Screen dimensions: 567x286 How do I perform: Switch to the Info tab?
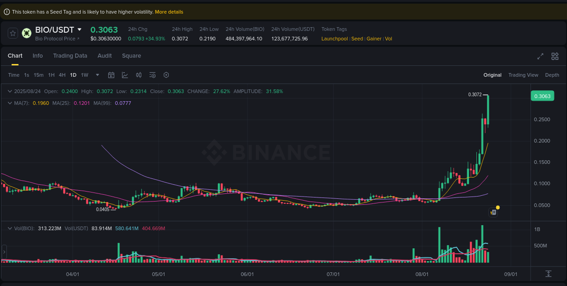click(38, 56)
